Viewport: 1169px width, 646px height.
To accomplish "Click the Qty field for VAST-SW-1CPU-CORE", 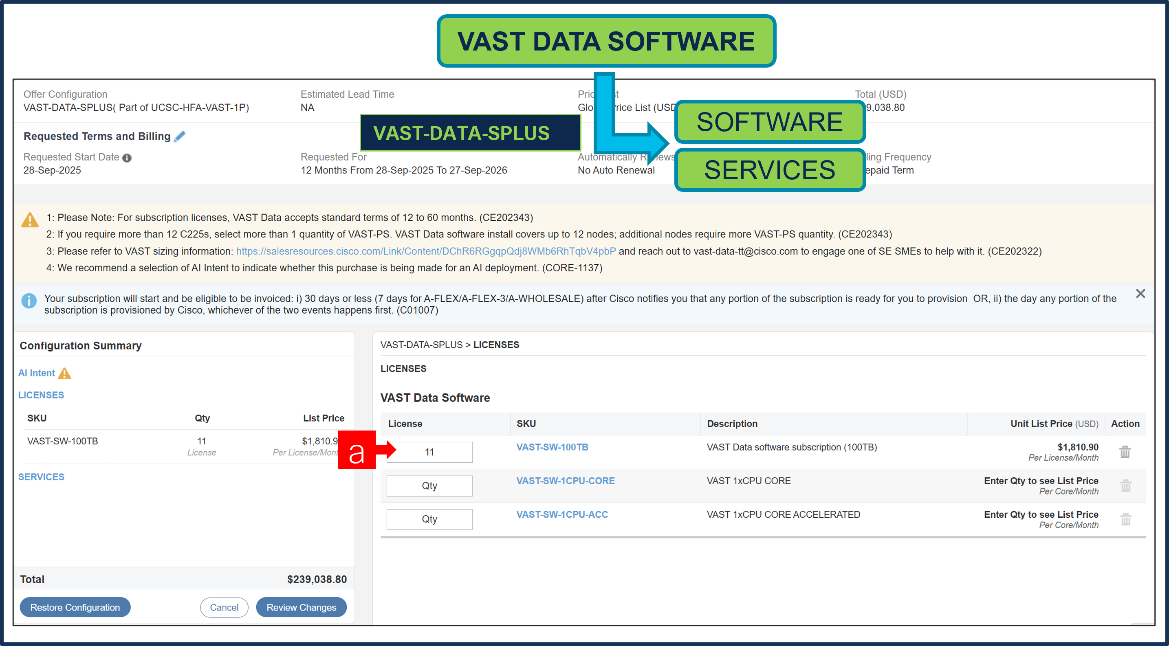I will [429, 486].
